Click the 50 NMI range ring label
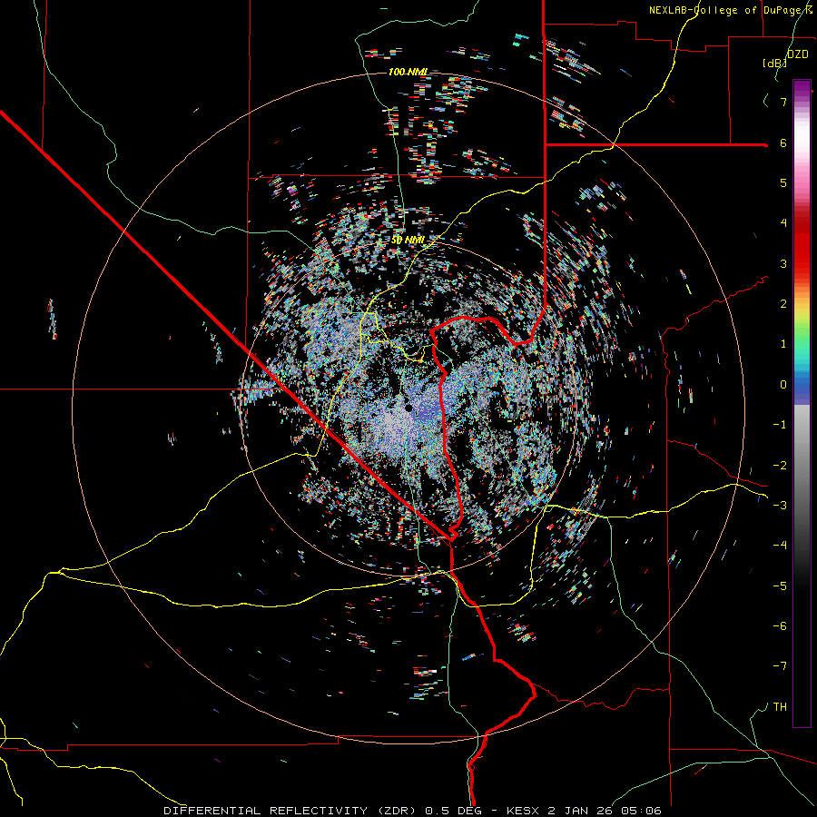This screenshot has width=817, height=817. [x=408, y=241]
